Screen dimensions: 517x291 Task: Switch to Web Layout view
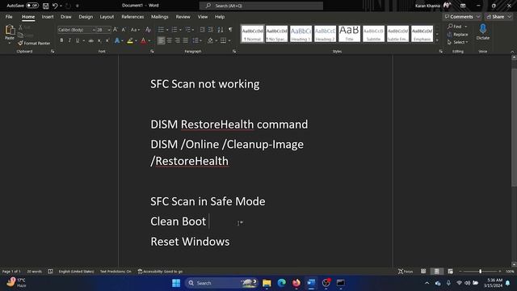pos(450,272)
